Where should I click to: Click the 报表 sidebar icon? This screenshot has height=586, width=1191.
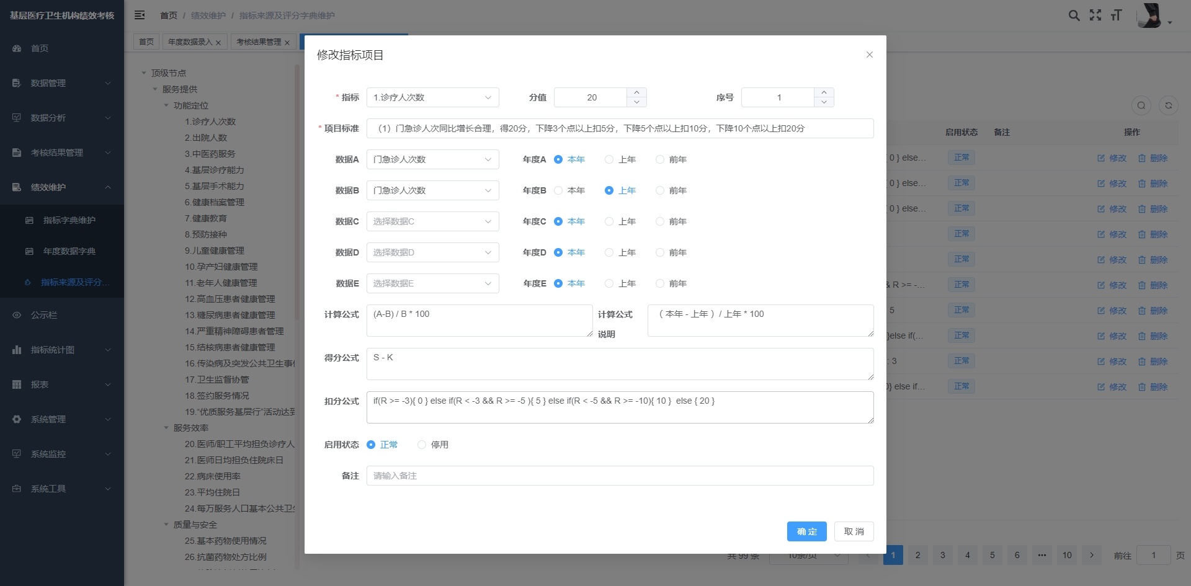click(x=17, y=384)
